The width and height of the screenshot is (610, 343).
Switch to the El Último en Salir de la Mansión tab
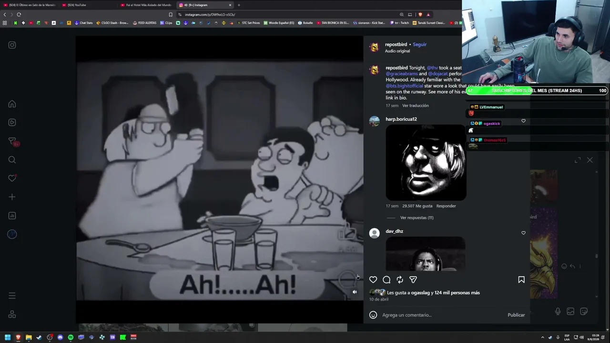(x=30, y=5)
